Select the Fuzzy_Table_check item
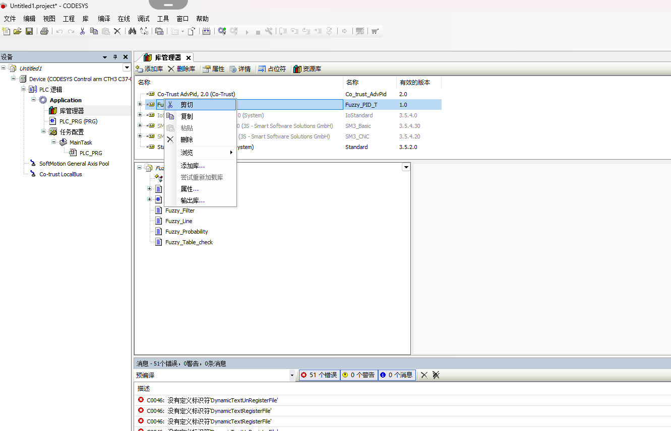 (x=189, y=242)
